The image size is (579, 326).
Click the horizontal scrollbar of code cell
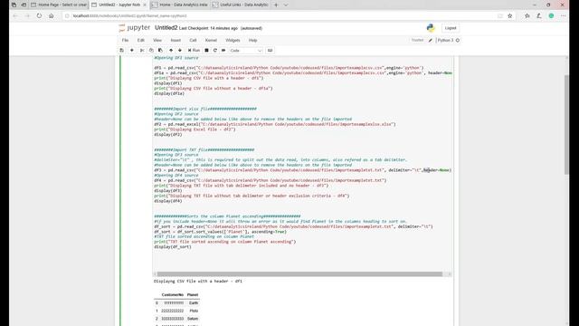tap(299, 274)
